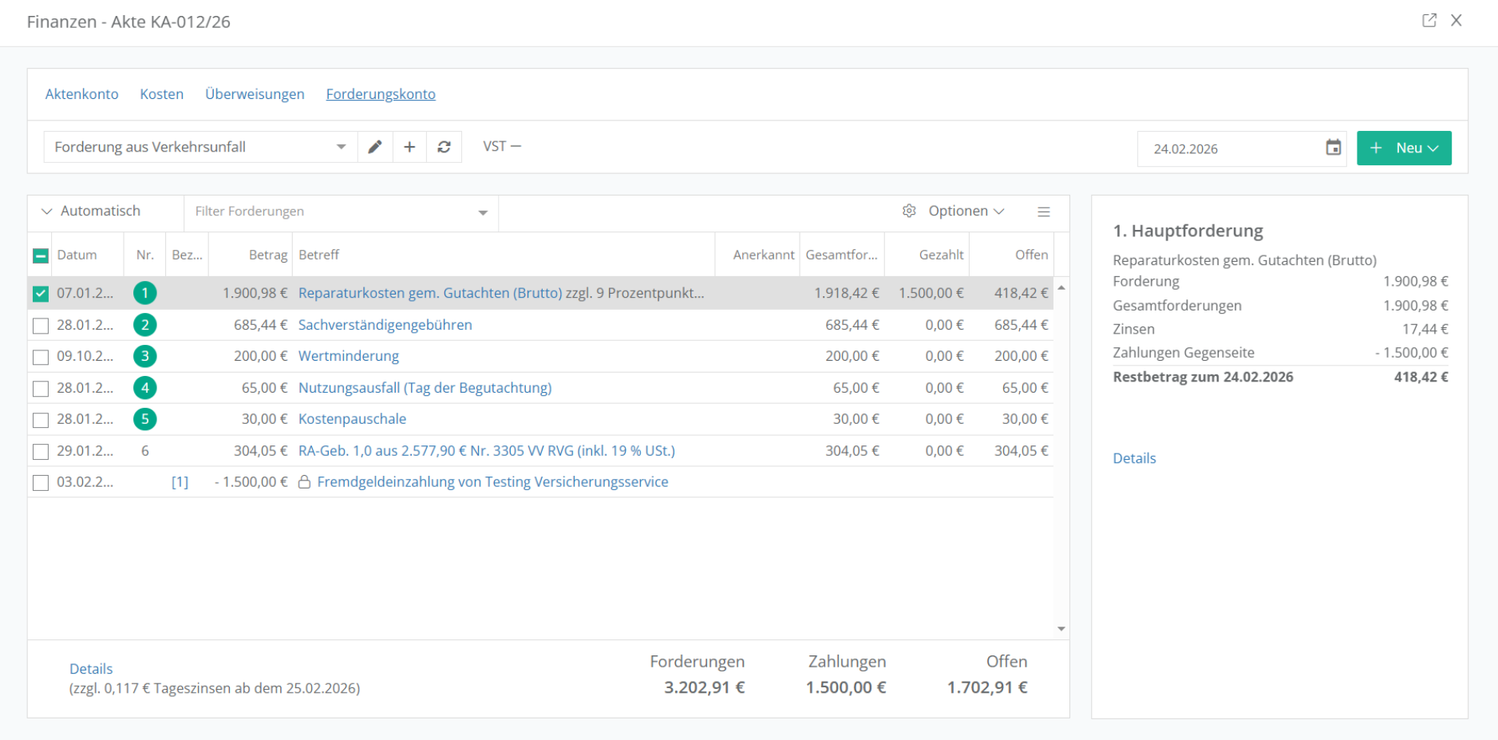The height and width of the screenshot is (740, 1498).
Task: Click the Optionen gear icon
Action: tap(909, 211)
